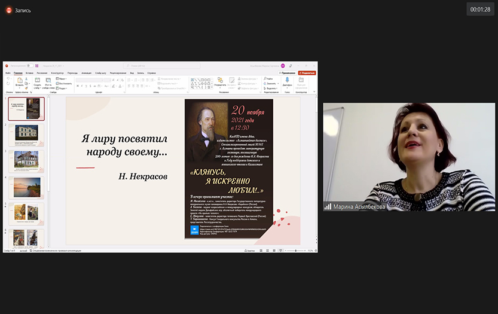Click the Create slide (Создать слайд) icon
498x314 pixels.
click(37, 81)
